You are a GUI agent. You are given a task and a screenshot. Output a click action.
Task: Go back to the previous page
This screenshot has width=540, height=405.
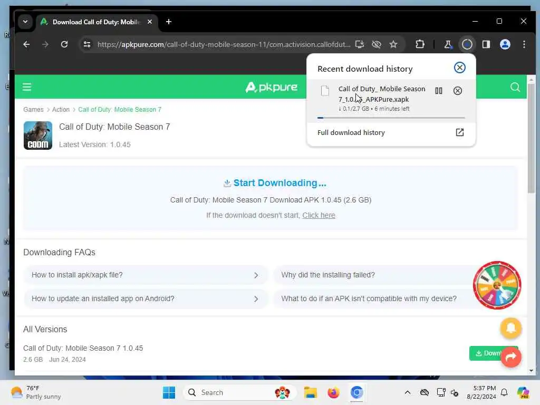point(26,44)
